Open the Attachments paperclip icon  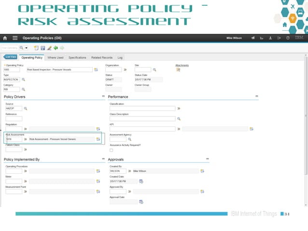tap(178, 69)
